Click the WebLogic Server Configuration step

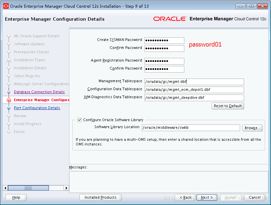click(x=42, y=84)
